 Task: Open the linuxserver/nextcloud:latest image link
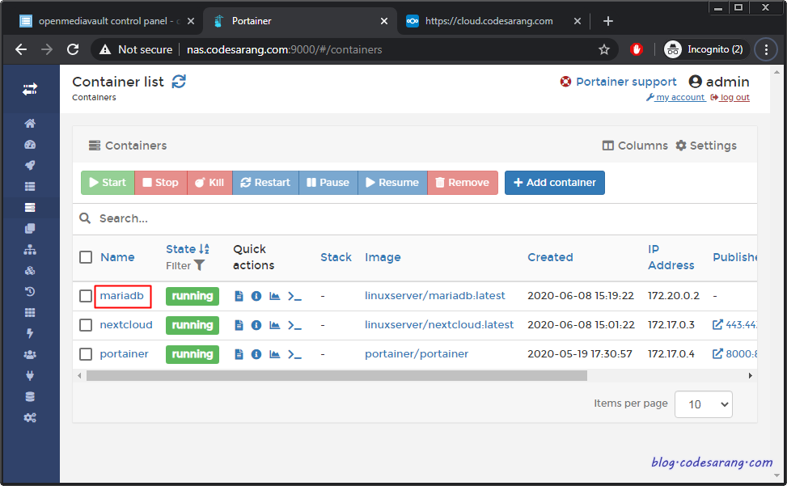[439, 325]
